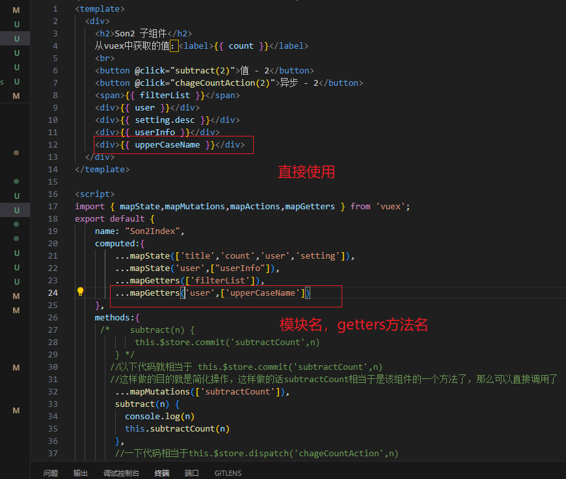Image resolution: width=566 pixels, height=479 pixels.
Task: Click the U badge beside line 16
Action: tap(17, 196)
